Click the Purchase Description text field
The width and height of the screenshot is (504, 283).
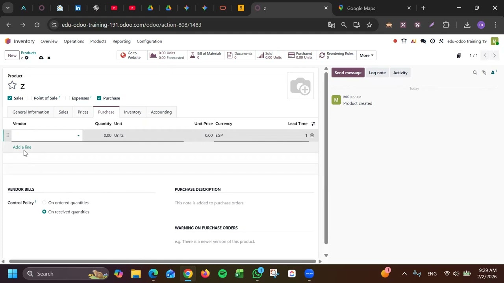pyautogui.click(x=244, y=203)
